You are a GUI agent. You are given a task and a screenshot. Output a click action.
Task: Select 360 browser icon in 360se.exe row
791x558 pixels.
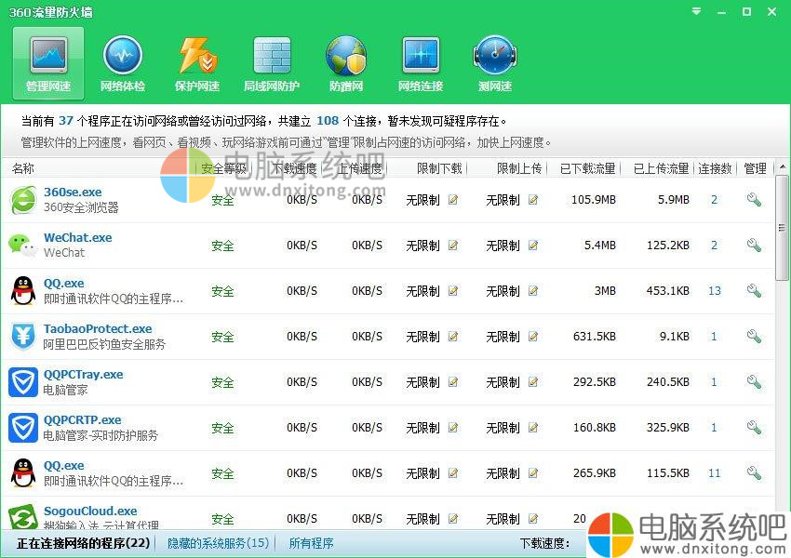pyautogui.click(x=23, y=200)
